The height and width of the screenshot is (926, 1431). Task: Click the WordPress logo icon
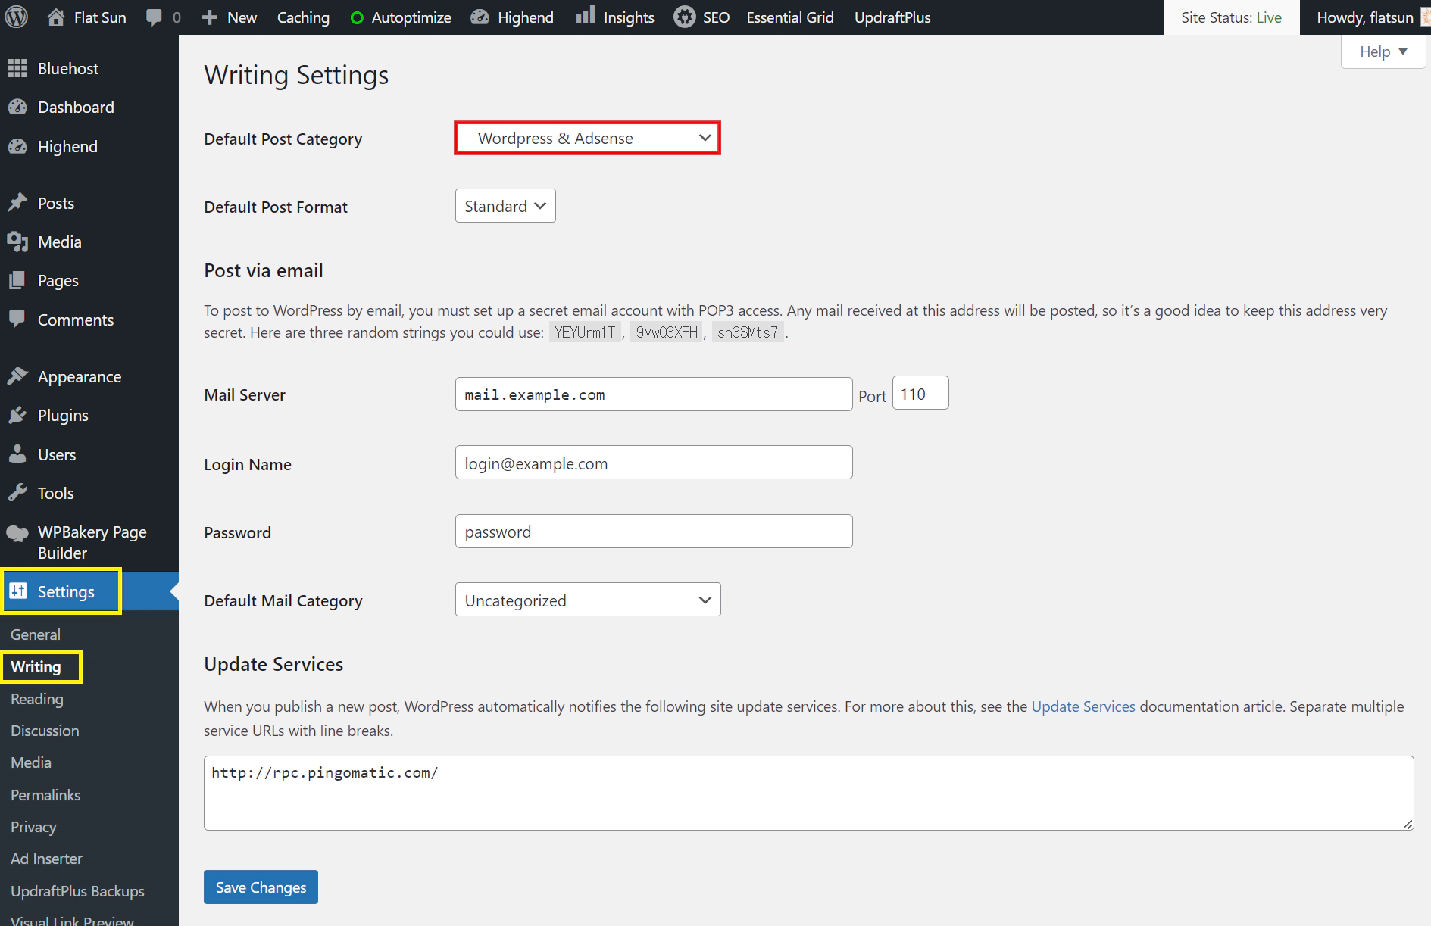17,17
